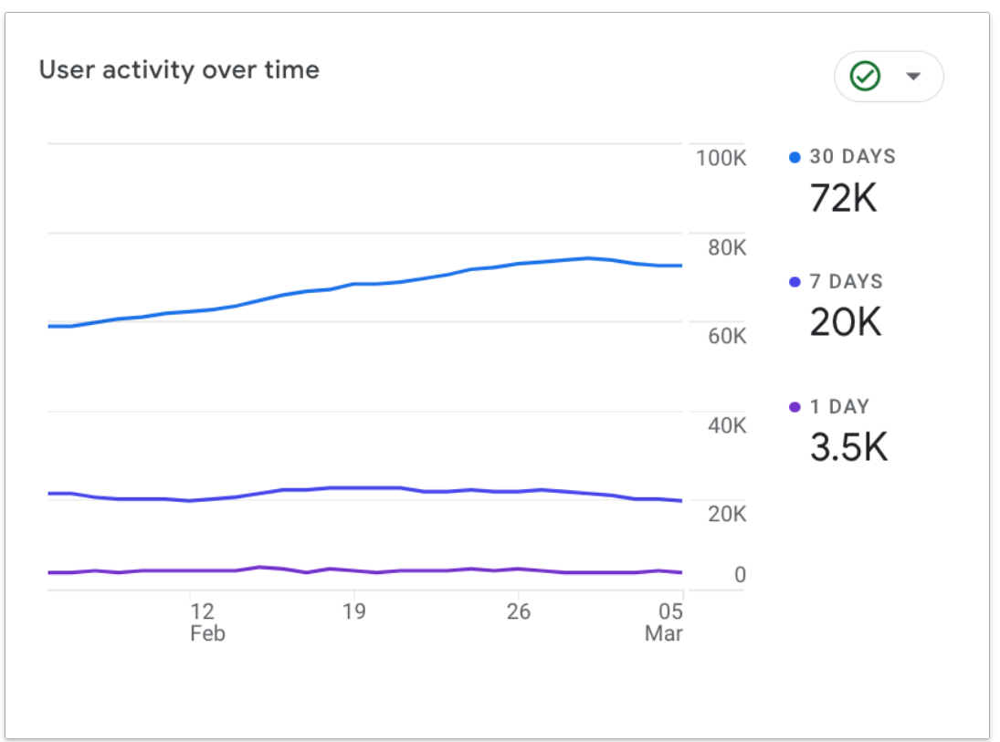1000x742 pixels.
Task: Select the 1 DAY legend label
Action: [x=839, y=407]
